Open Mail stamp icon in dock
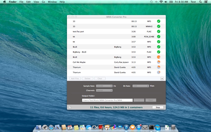The image size is (211, 132). (x=57, y=127)
